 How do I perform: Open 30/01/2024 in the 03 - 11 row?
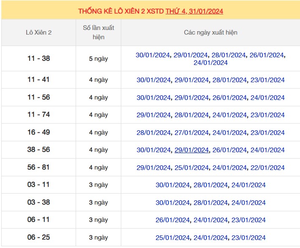172,185
